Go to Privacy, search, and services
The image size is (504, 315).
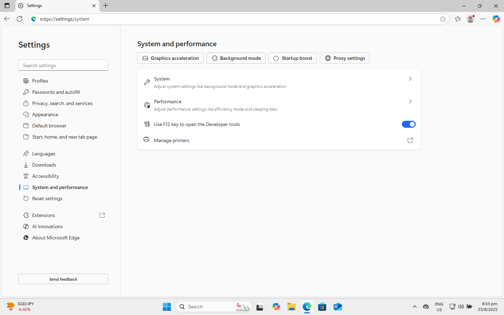(63, 103)
